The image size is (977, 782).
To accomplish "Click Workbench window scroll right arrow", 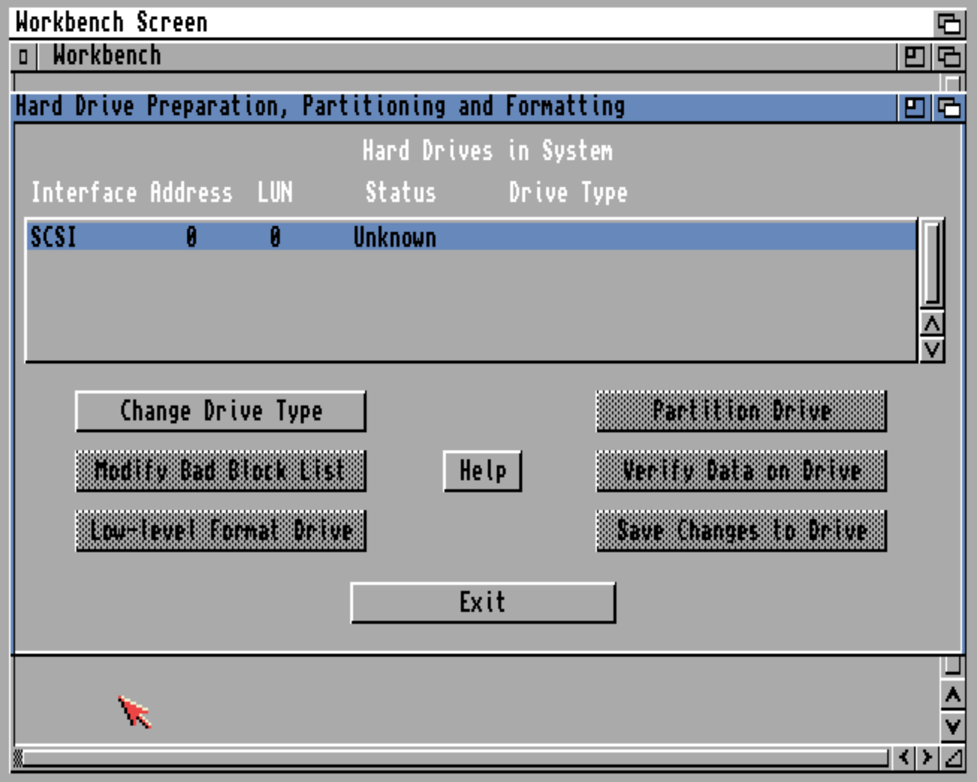I will point(927,757).
